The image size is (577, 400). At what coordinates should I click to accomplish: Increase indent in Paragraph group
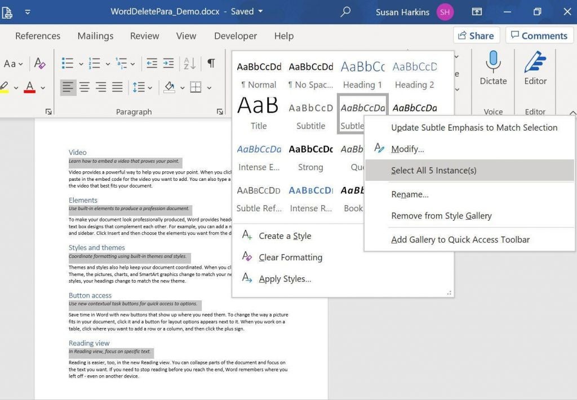tap(168, 63)
